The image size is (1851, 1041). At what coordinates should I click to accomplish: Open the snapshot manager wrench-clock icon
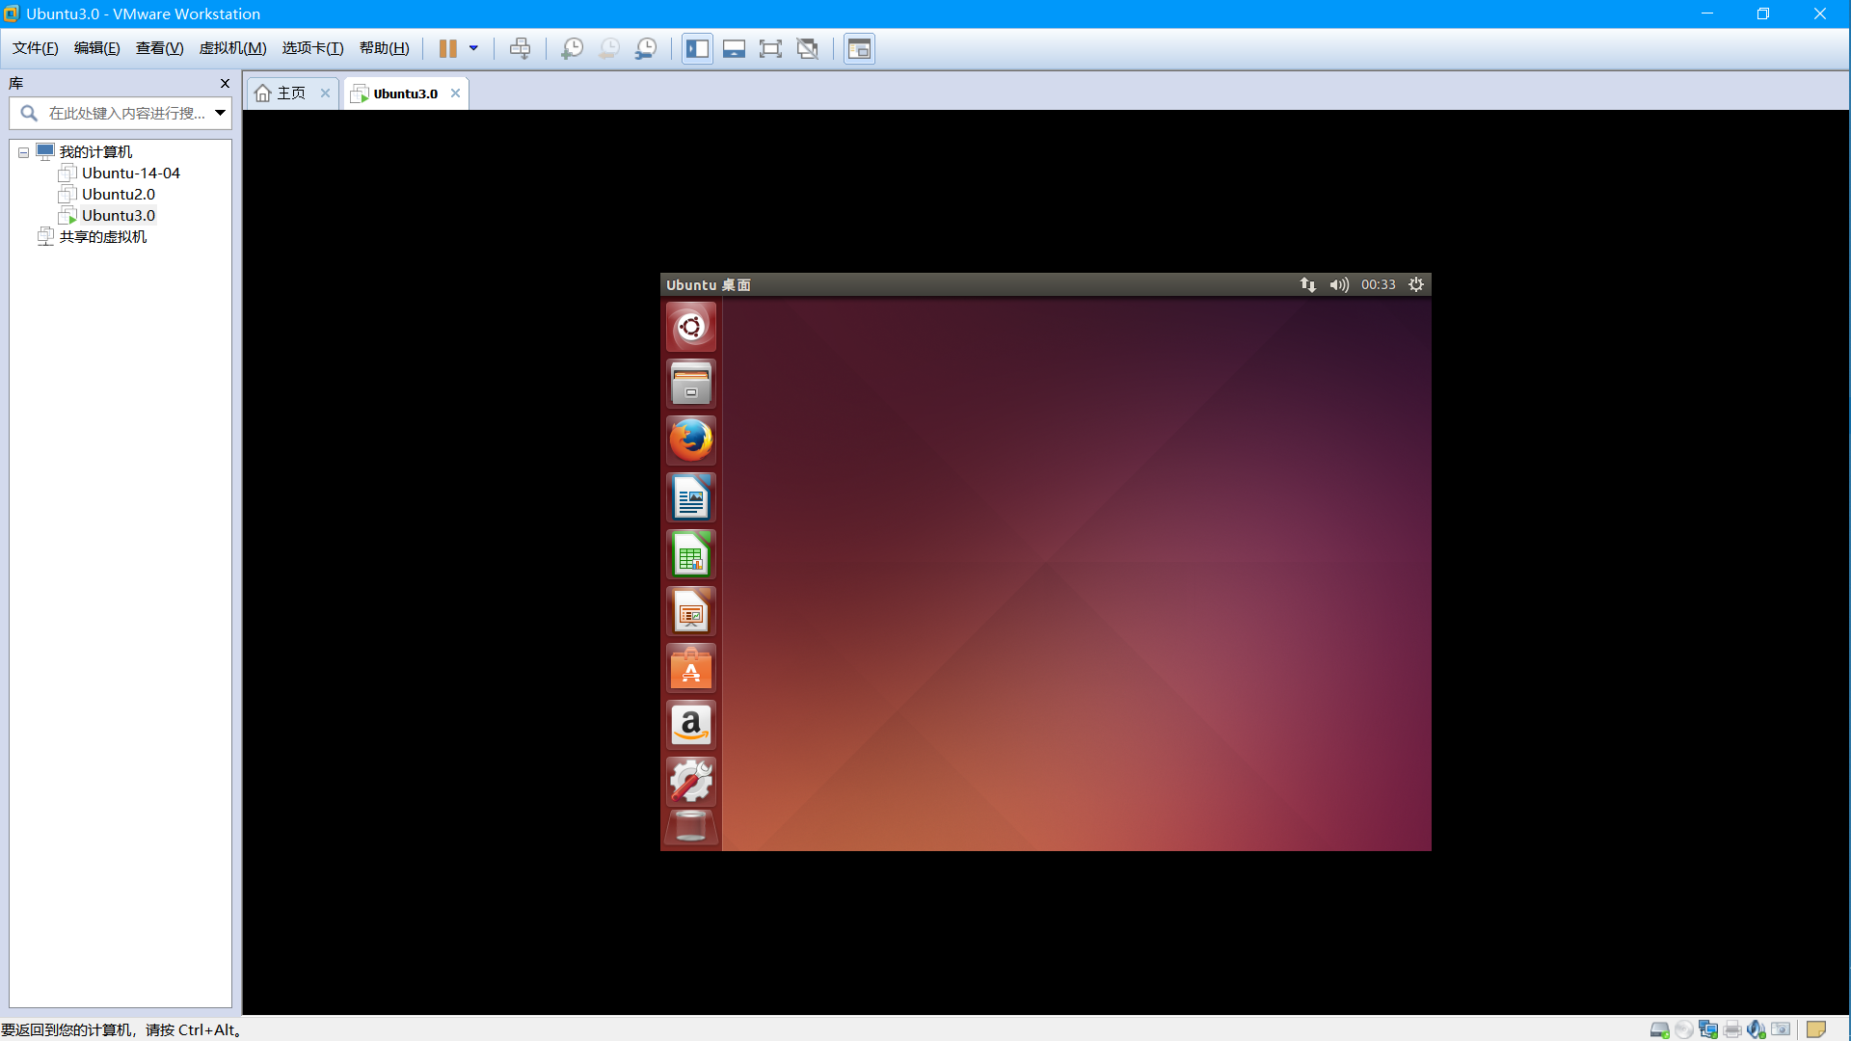[646, 48]
